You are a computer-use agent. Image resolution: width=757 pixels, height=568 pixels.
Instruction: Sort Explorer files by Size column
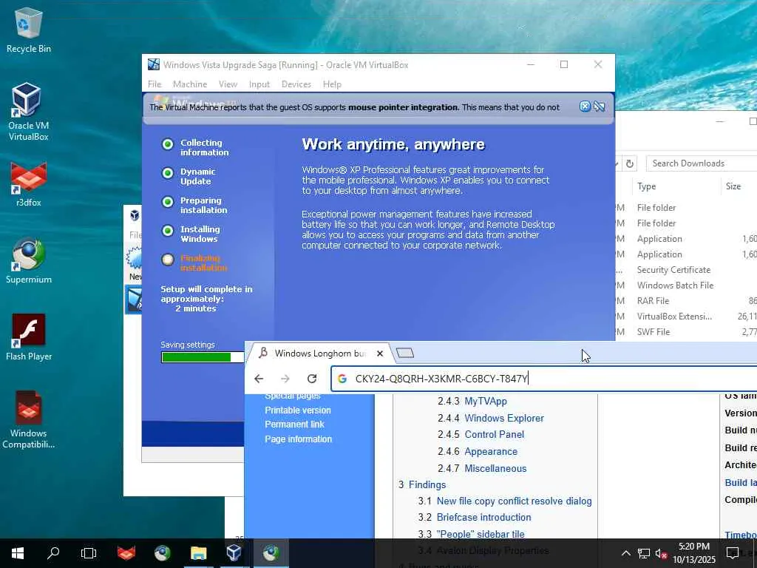point(733,186)
